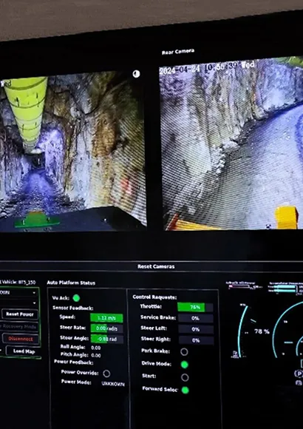
Task: Click the Pitch Angle 0.00 value
Action: [96, 355]
